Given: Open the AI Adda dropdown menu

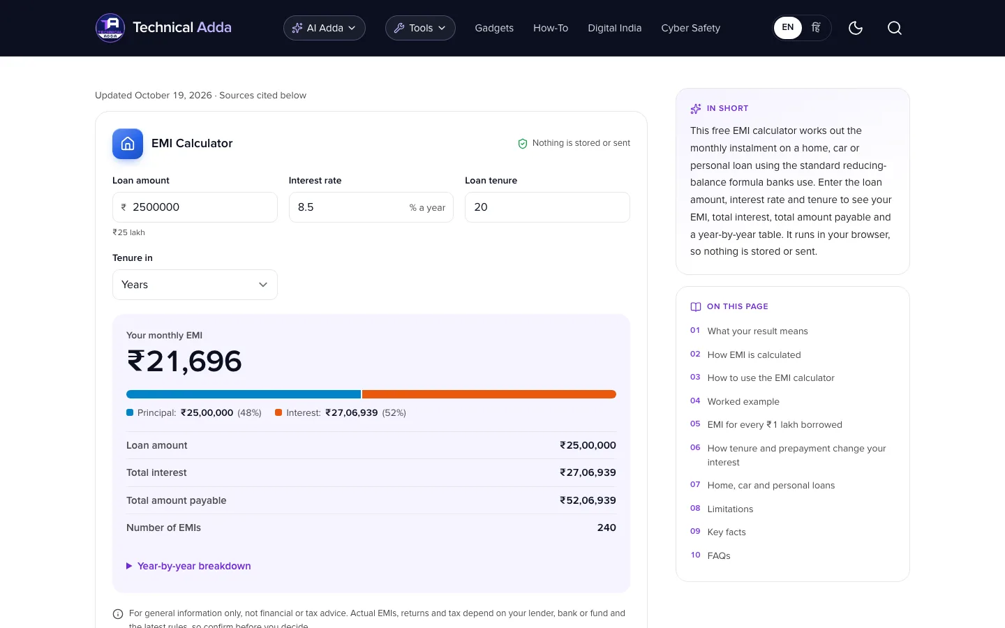Looking at the screenshot, I should (x=325, y=28).
